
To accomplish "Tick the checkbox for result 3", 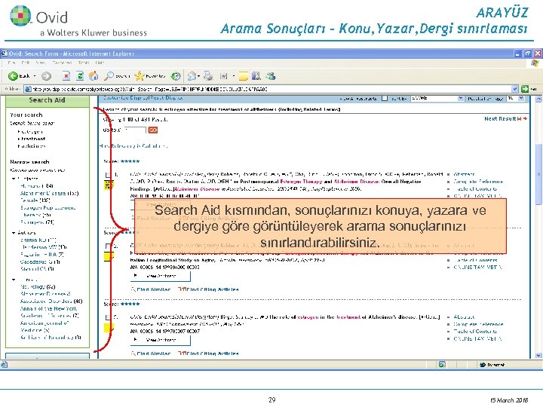I will coord(109,317).
